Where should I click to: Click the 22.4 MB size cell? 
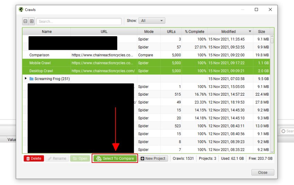(262, 94)
